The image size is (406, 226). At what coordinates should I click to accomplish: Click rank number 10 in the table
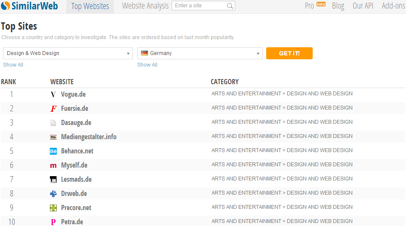click(12, 222)
